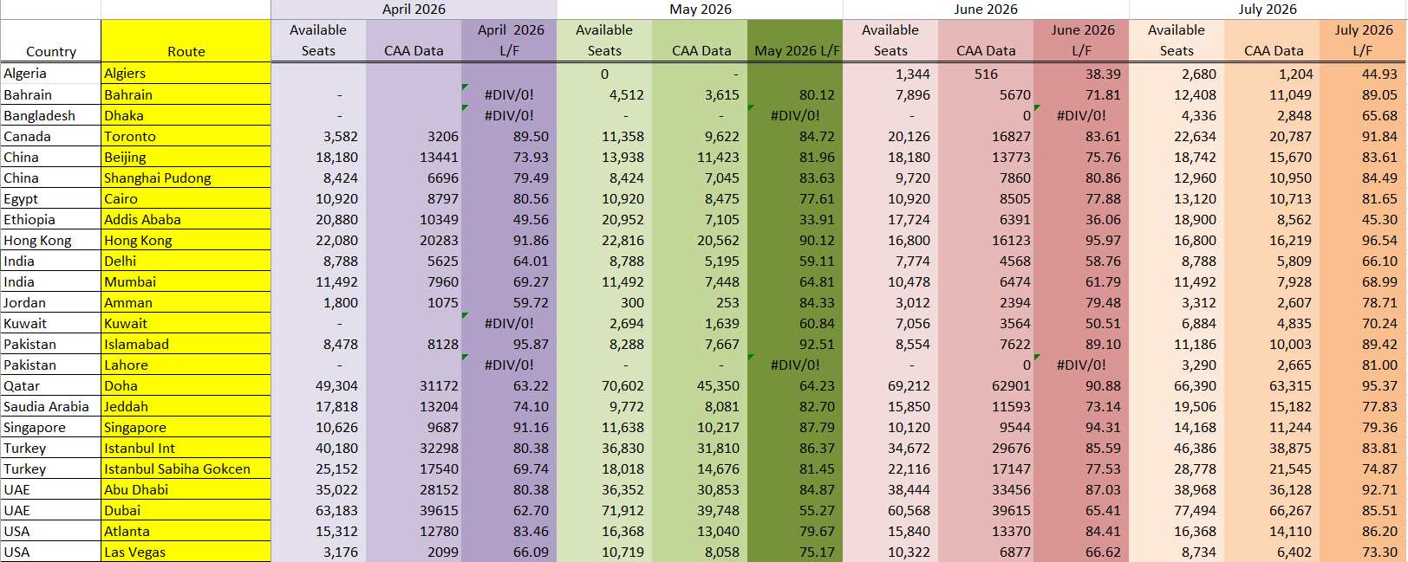Image resolution: width=1408 pixels, height=562 pixels.
Task: Click Dubai's July available seats 77,494
Action: [1177, 510]
